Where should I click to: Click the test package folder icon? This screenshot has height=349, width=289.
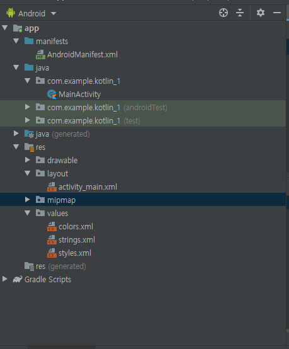40,120
